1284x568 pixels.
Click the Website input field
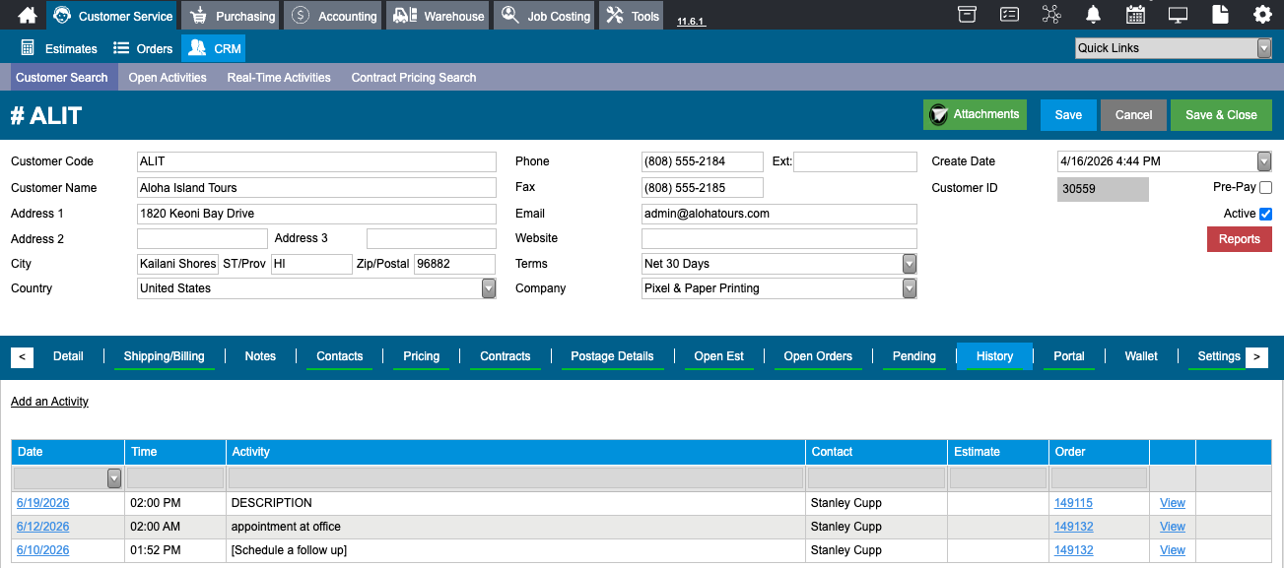(779, 238)
